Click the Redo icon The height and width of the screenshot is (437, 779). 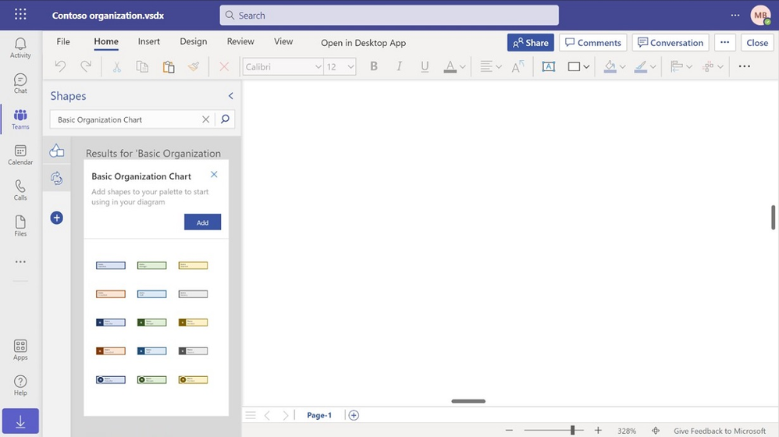(86, 66)
